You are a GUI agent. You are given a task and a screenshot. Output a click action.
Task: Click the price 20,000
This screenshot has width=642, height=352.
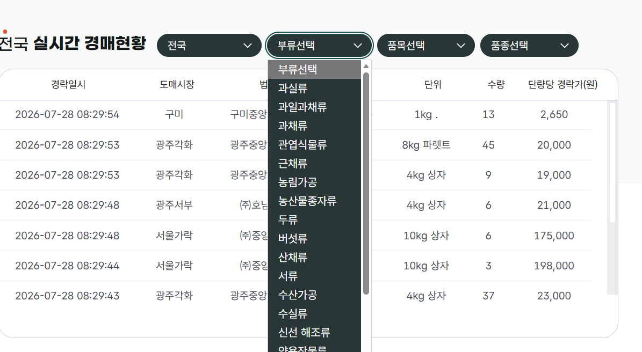click(554, 145)
